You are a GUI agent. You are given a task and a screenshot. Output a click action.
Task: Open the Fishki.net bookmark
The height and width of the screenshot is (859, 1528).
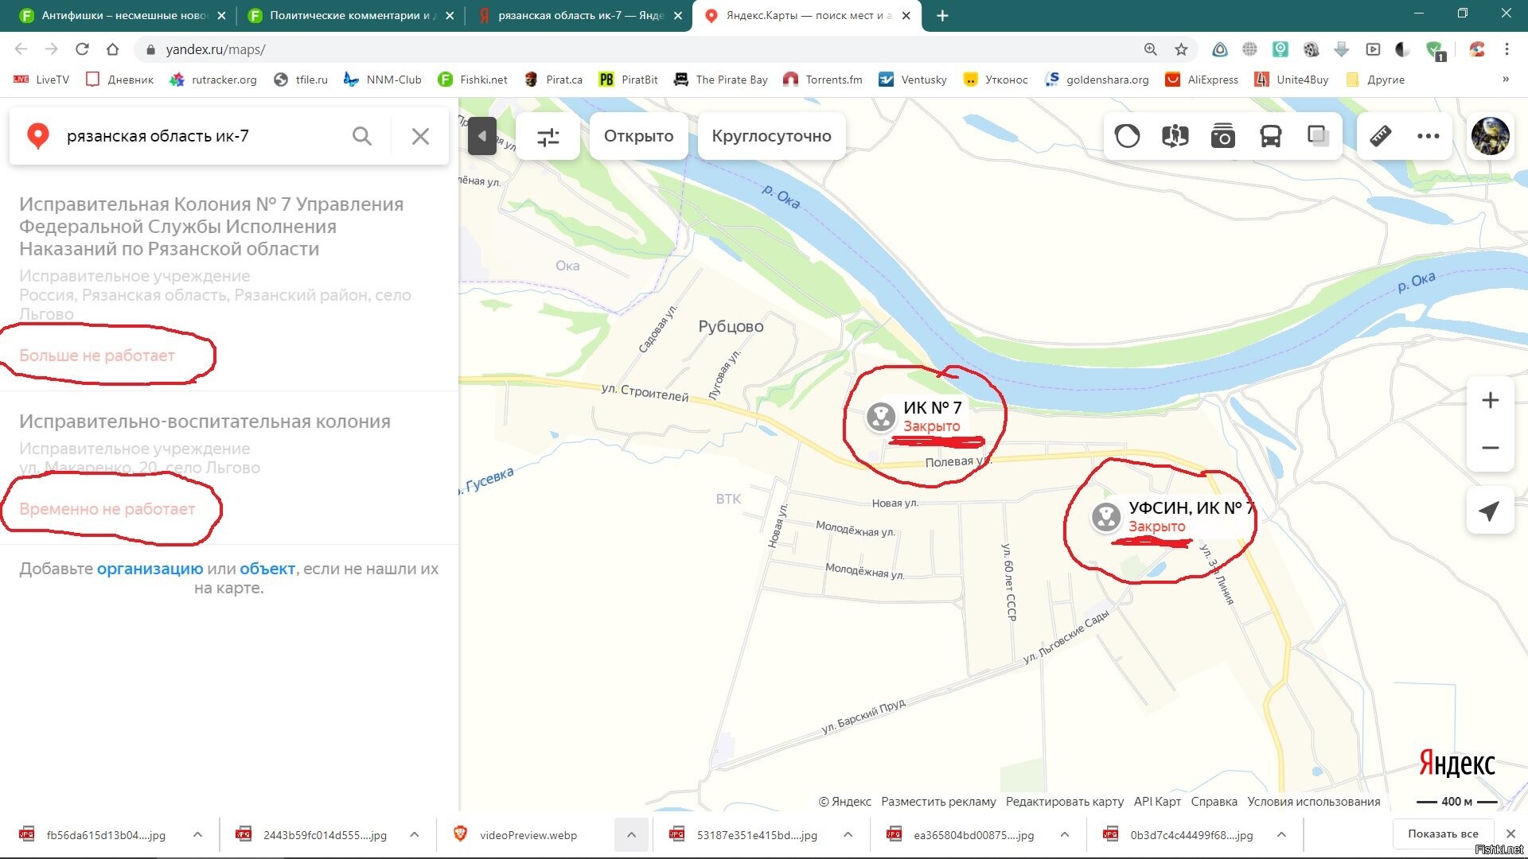click(x=473, y=80)
